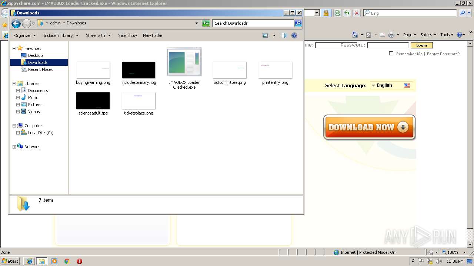
Task: Go forward in the Downloads Explorer window
Action: pos(26,24)
